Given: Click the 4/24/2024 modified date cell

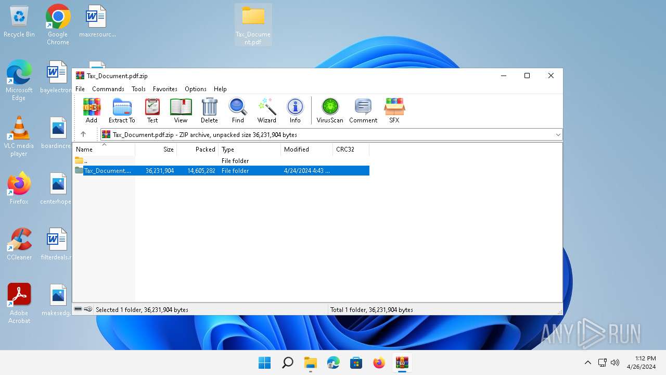Looking at the screenshot, I should pos(307,171).
